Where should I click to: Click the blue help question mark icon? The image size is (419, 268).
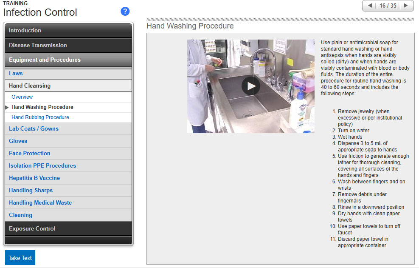125,11
